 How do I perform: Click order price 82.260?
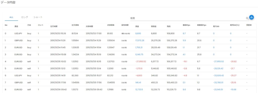click(x=75, y=76)
